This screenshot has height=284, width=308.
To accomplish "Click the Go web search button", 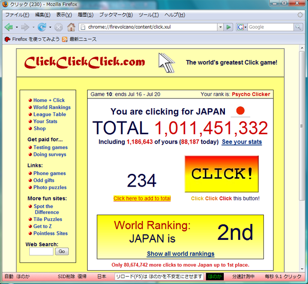I will [62, 251].
